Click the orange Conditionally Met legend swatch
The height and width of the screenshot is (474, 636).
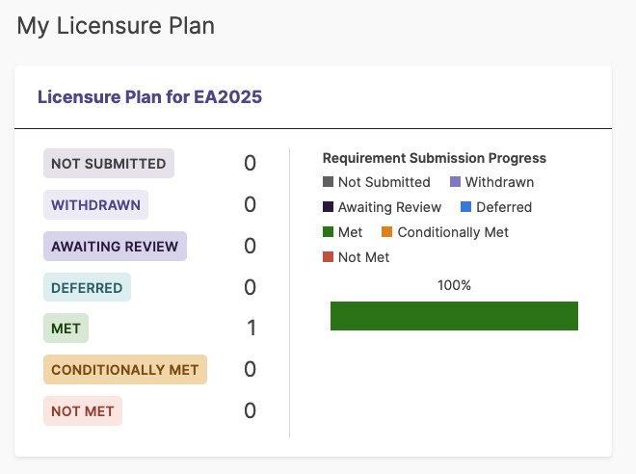387,232
